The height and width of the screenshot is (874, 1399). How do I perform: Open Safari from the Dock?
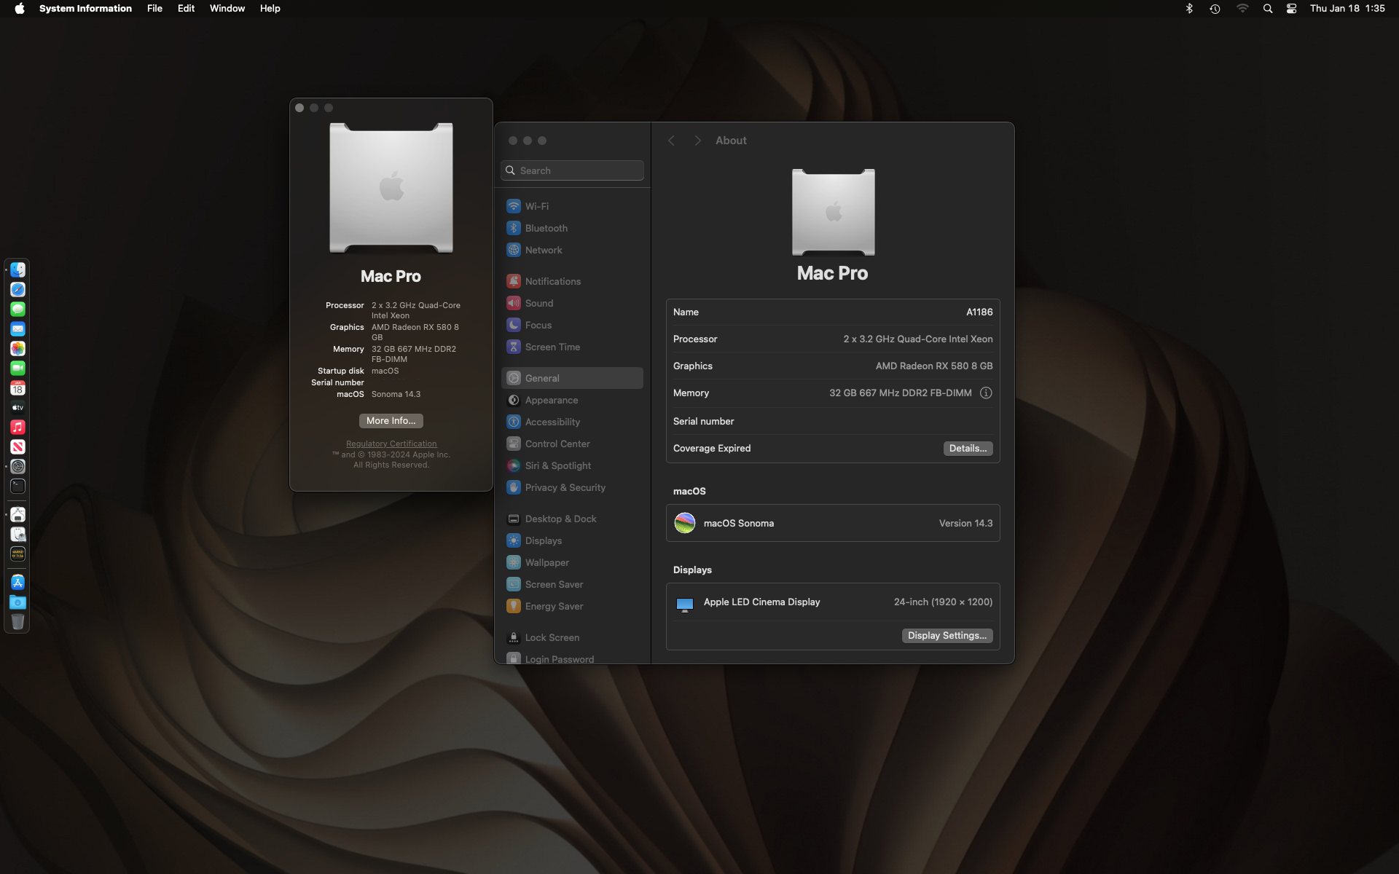(x=18, y=289)
